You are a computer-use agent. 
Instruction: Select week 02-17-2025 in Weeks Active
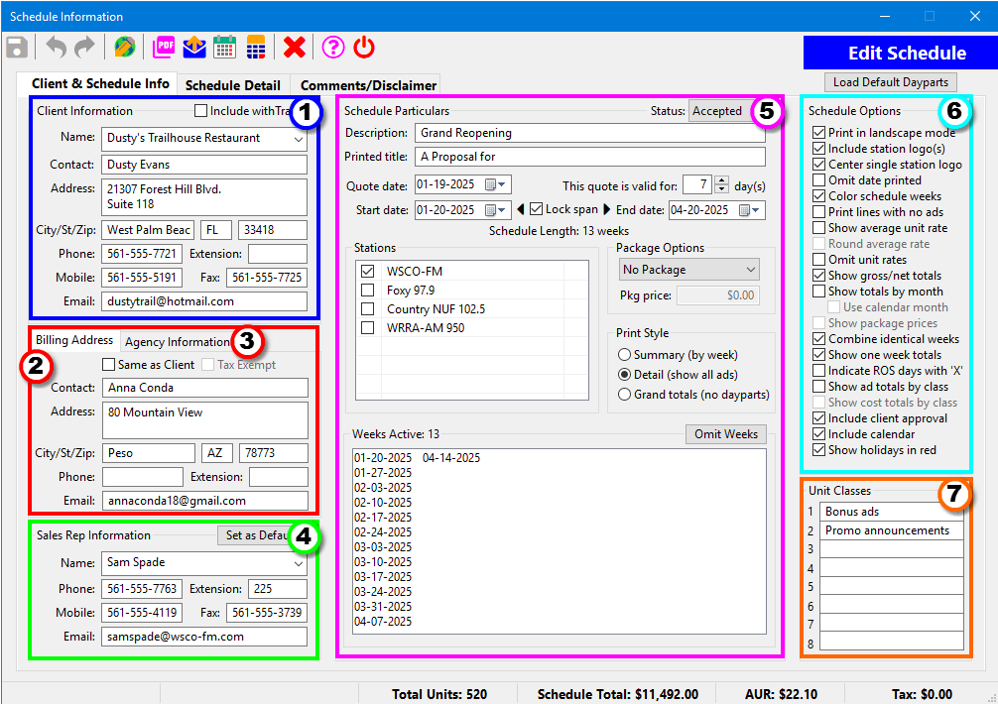[x=383, y=517]
